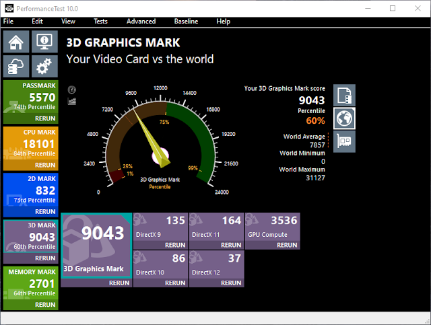Open the cloud baseline management icon
The width and height of the screenshot is (431, 325).
(x=16, y=66)
